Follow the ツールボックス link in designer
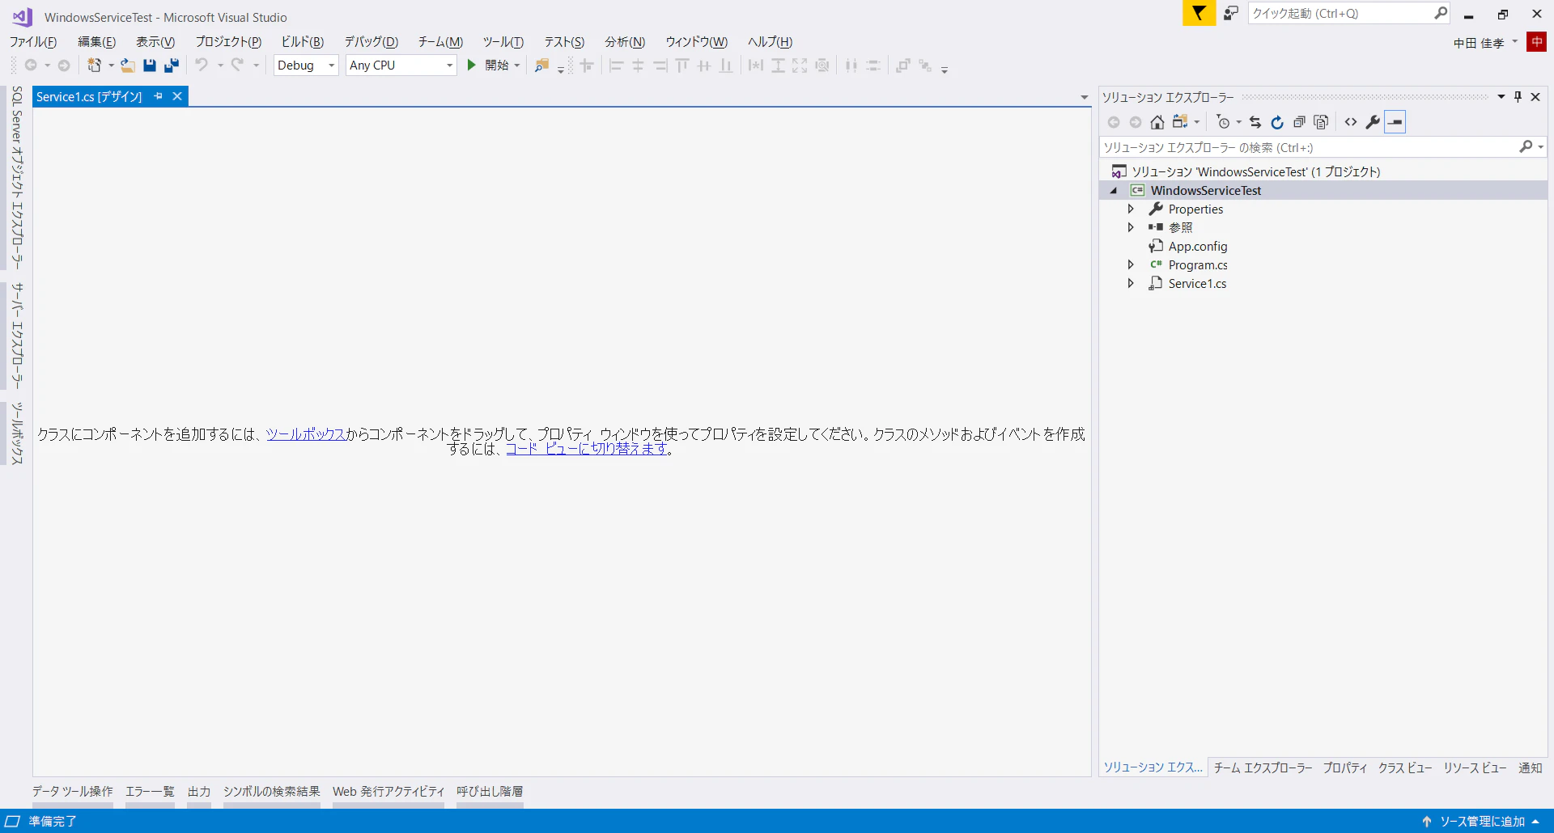This screenshot has width=1554, height=833. click(x=306, y=434)
